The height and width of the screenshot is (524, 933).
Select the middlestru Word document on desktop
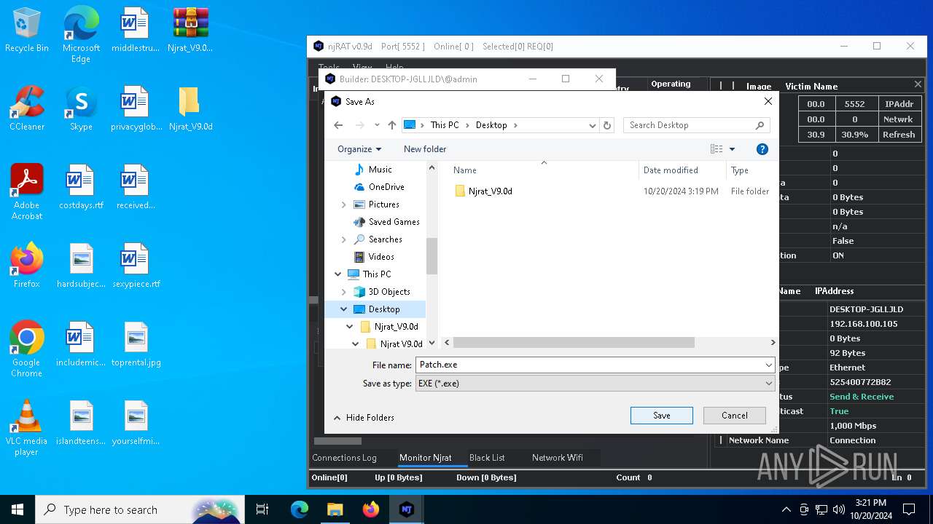[136, 30]
